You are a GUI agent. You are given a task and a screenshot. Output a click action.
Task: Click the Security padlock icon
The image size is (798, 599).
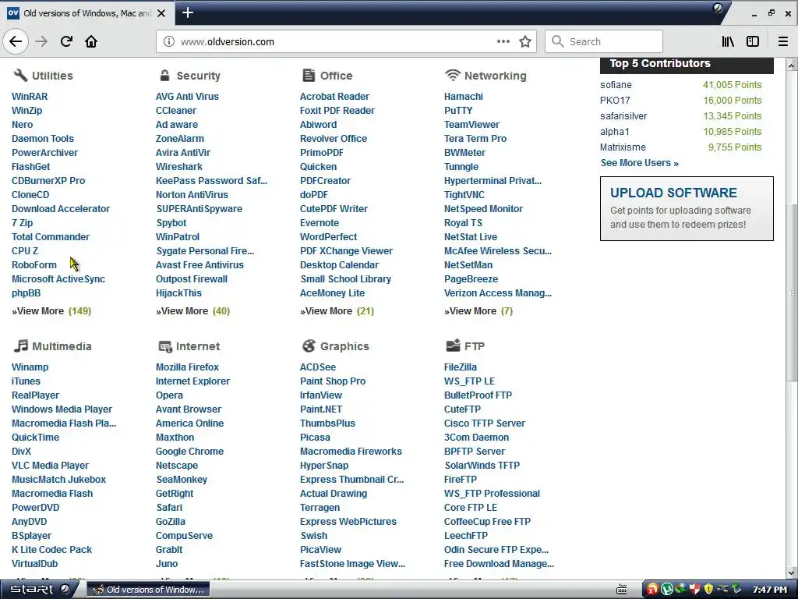pos(164,76)
